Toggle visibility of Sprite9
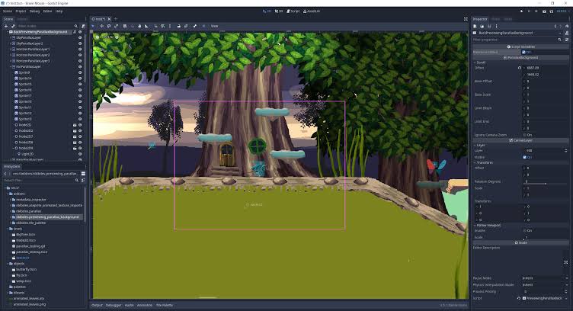The image size is (573, 311). point(80,72)
